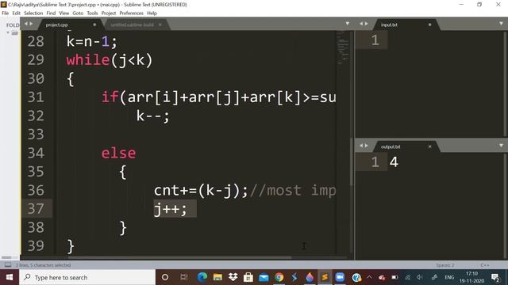Click line number 31 in gutter
Viewport: 508px width, 285px height.
36,97
